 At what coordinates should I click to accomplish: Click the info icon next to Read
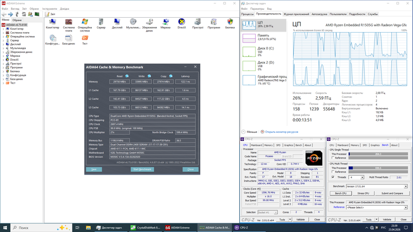tap(127, 76)
